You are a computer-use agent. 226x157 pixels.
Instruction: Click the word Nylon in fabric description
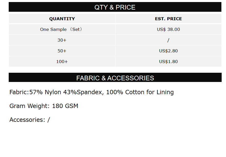pos(53,92)
